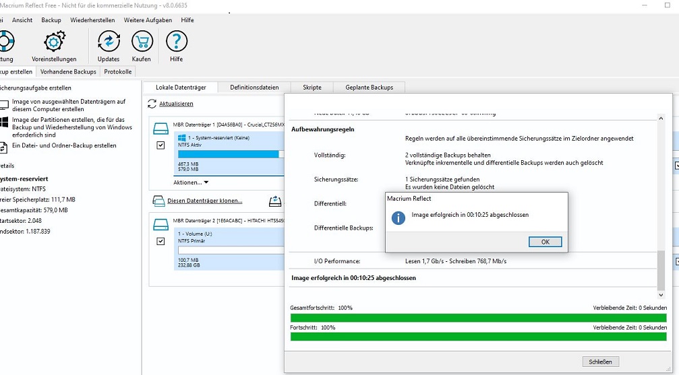Select the Geplante Backups tab
Viewport: 679px width, 375px height.
370,88
